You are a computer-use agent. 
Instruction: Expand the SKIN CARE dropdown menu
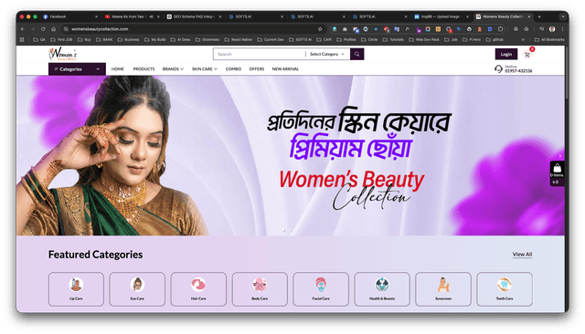[205, 69]
